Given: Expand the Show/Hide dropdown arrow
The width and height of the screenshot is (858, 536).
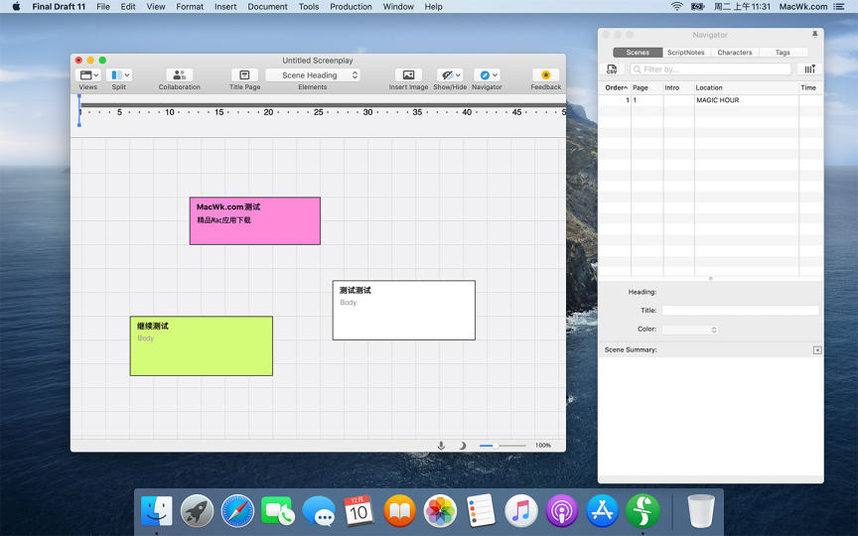Looking at the screenshot, I should [458, 74].
